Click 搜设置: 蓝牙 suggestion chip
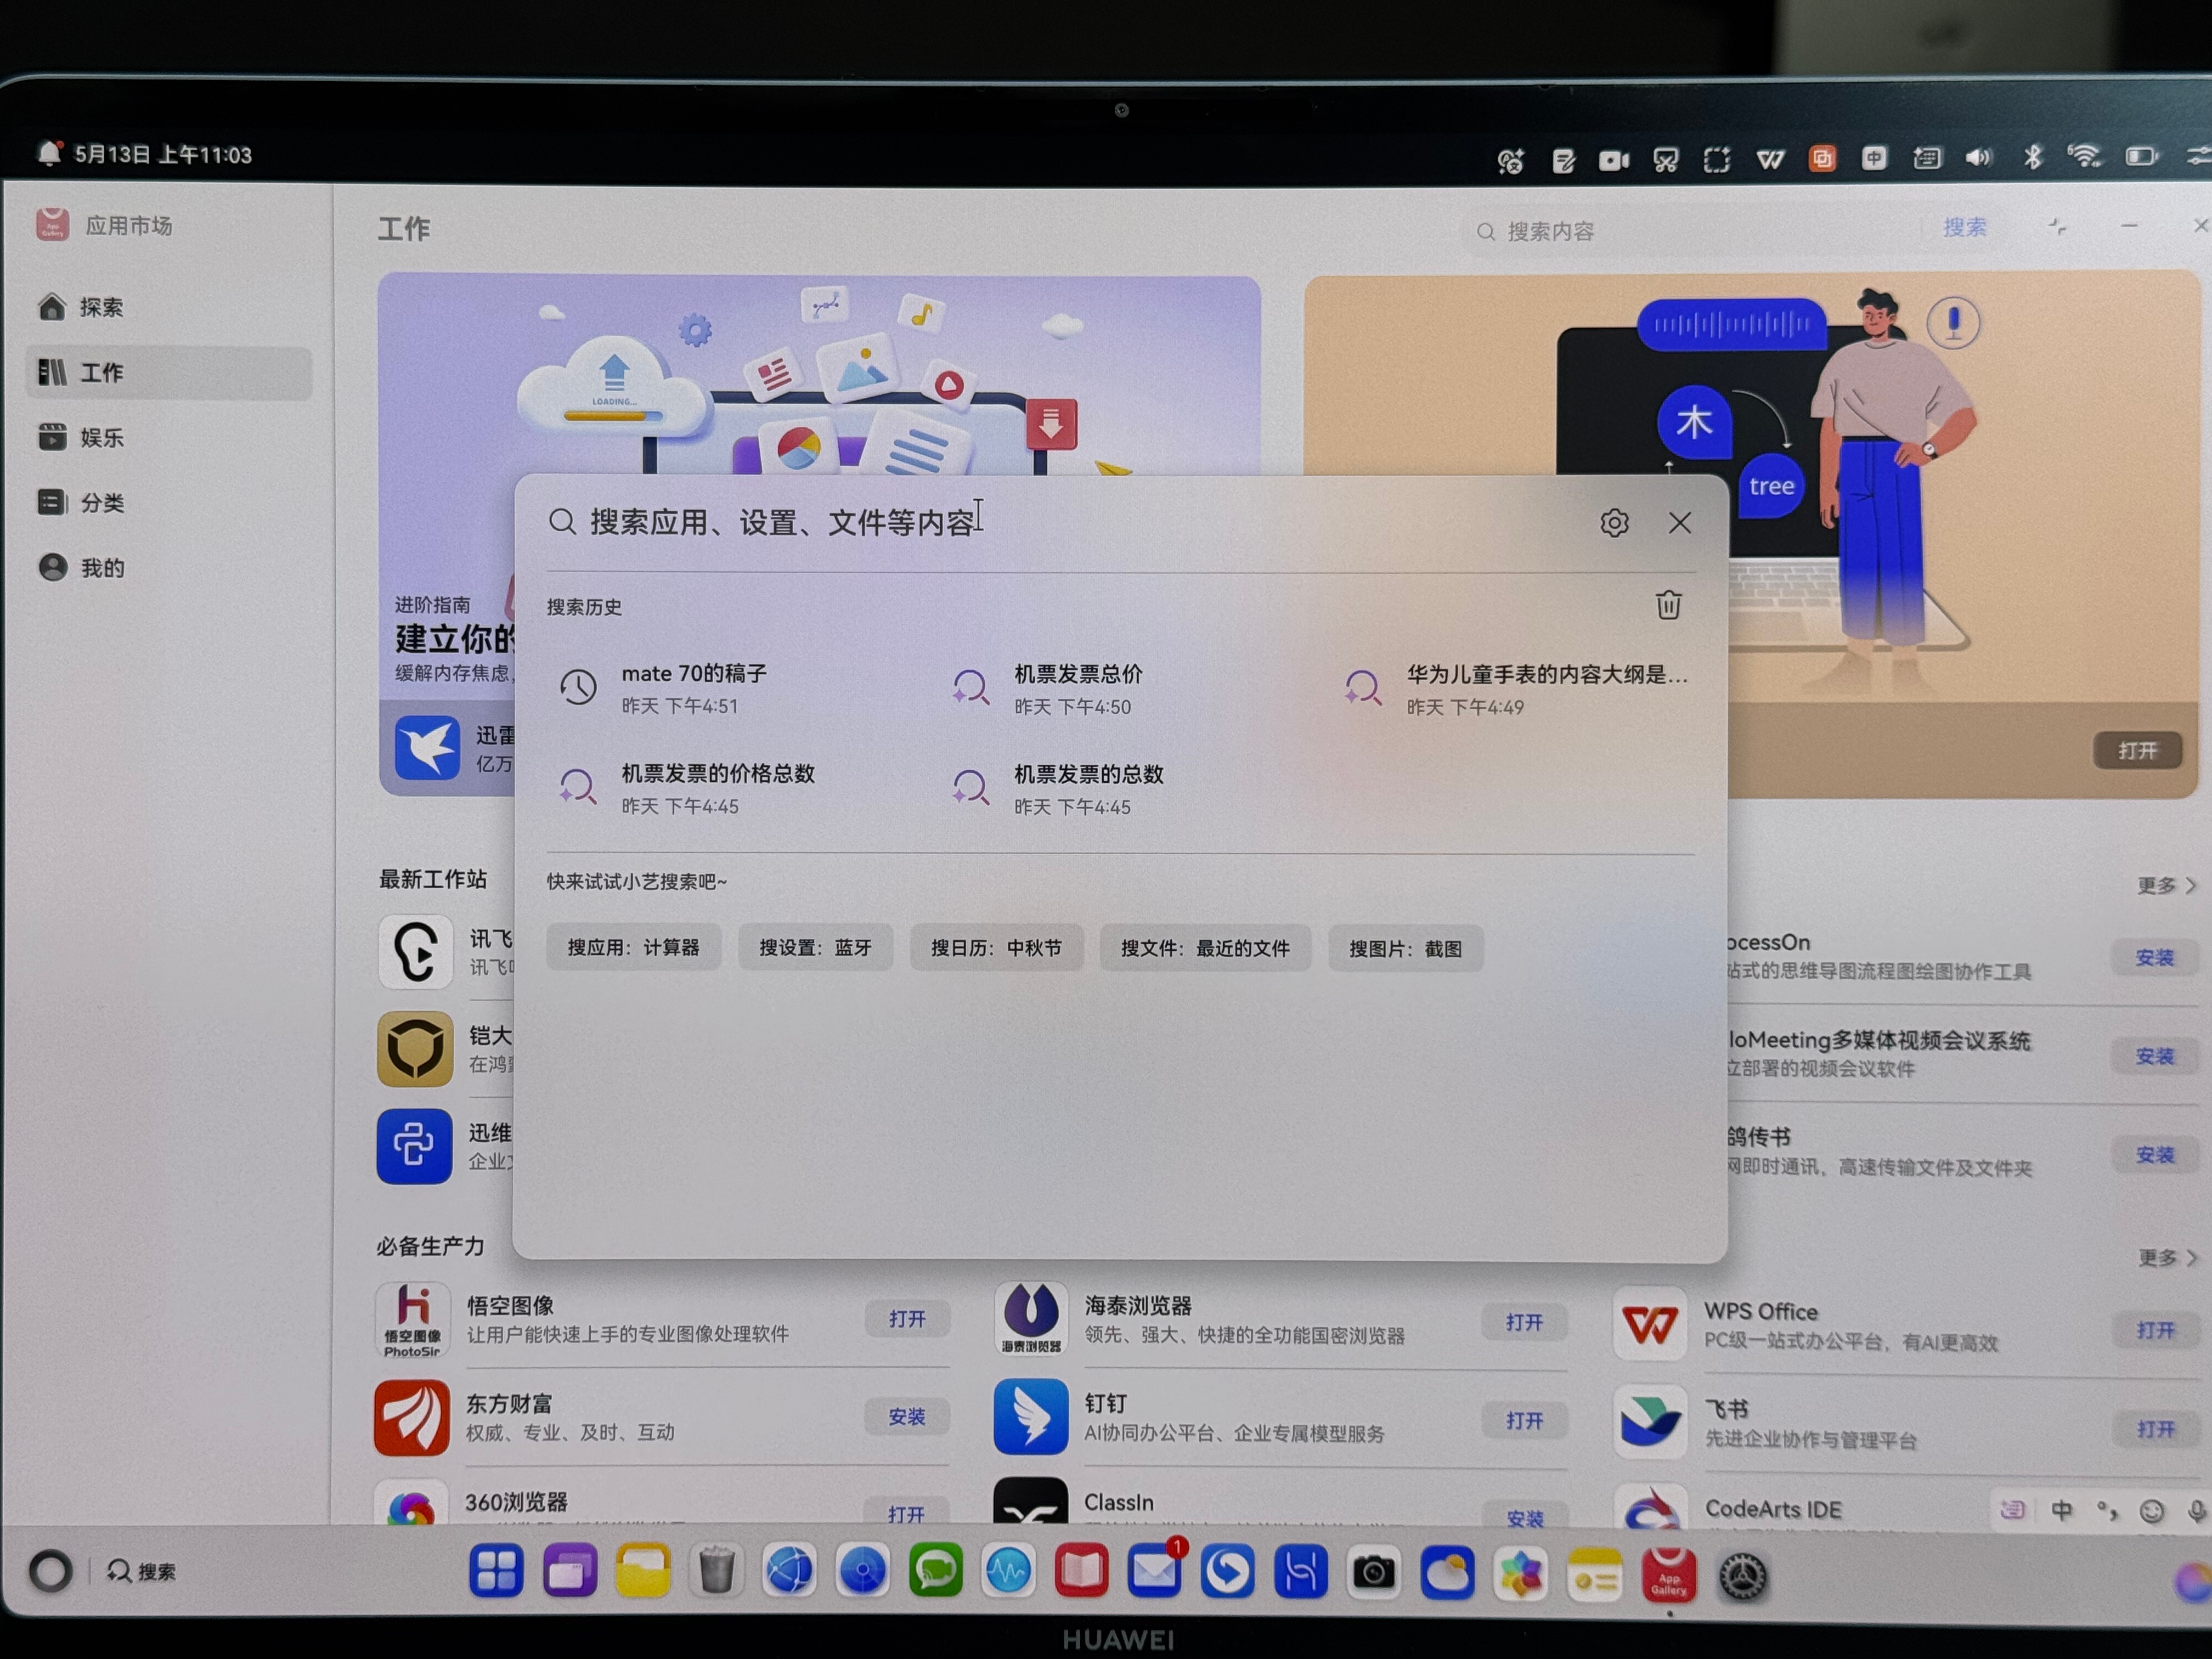Viewport: 2212px width, 1659px height. 815,947
